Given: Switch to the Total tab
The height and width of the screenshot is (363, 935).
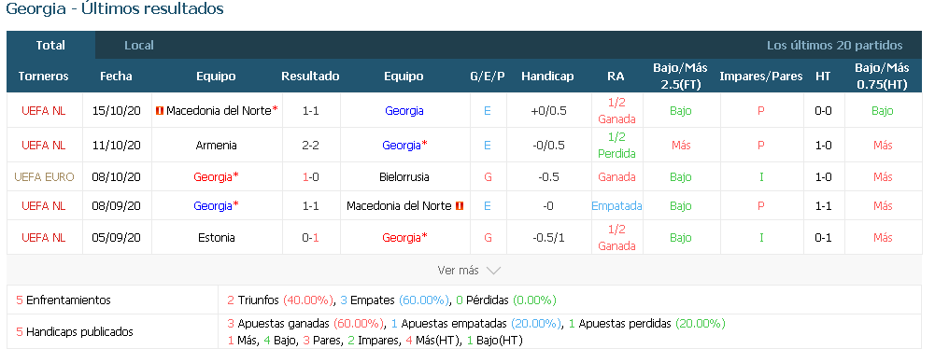Looking at the screenshot, I should click(x=50, y=46).
